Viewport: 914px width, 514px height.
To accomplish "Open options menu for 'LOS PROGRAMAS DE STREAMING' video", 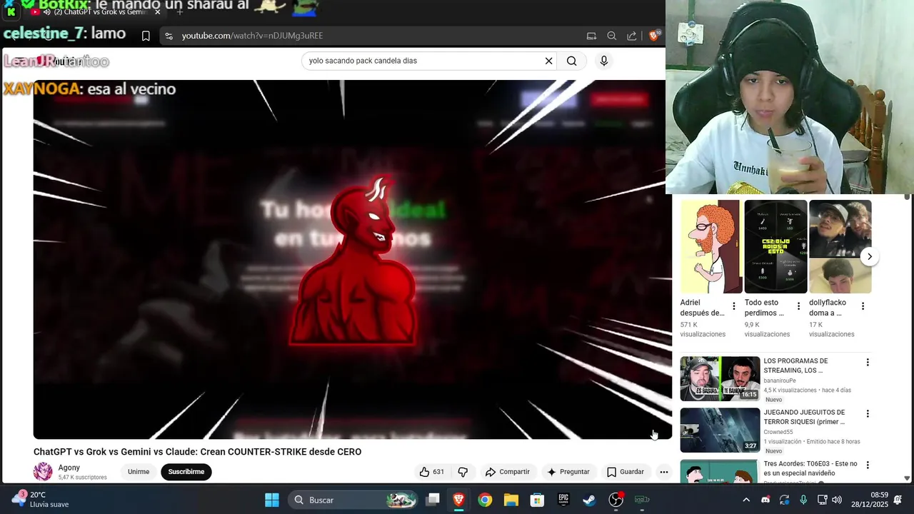I will click(868, 363).
